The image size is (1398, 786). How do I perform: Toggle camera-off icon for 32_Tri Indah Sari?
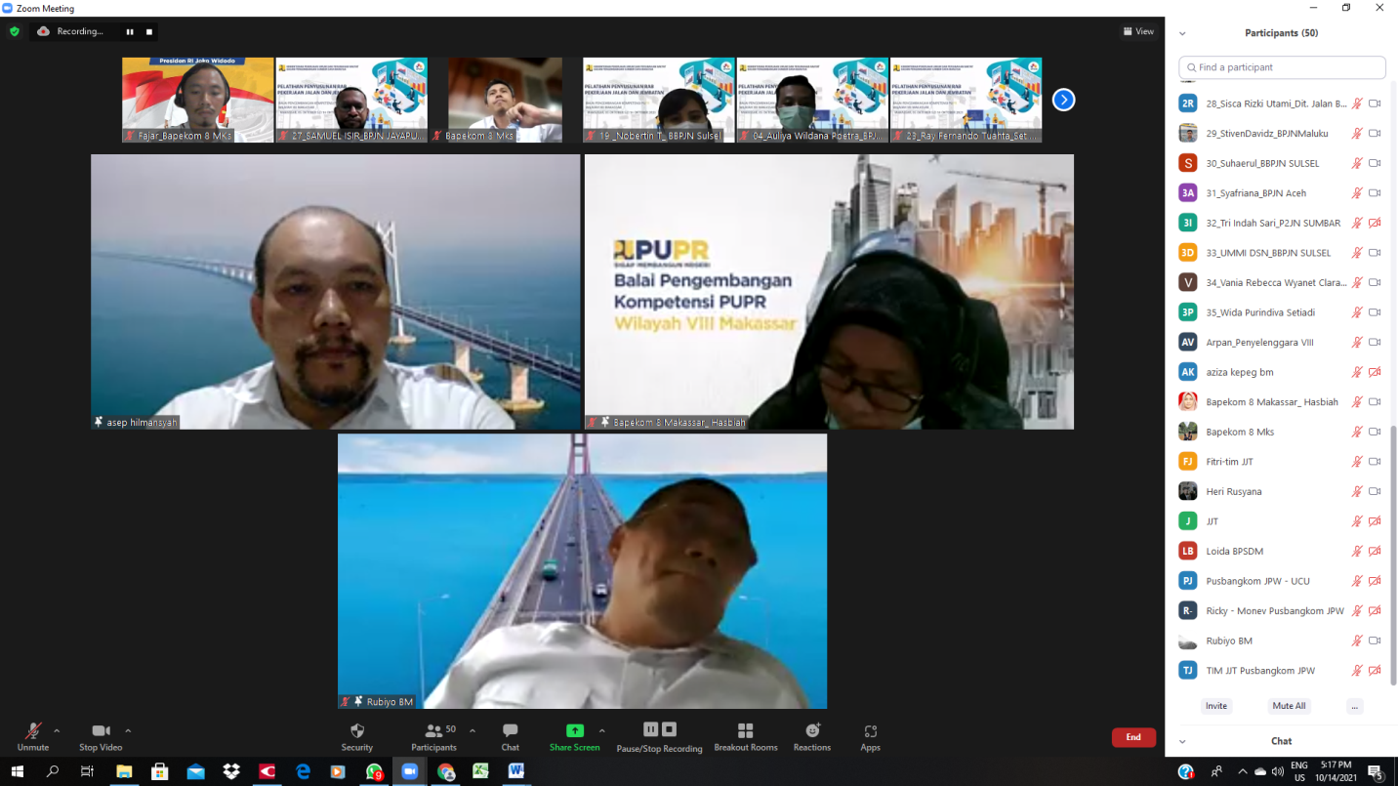pos(1375,223)
